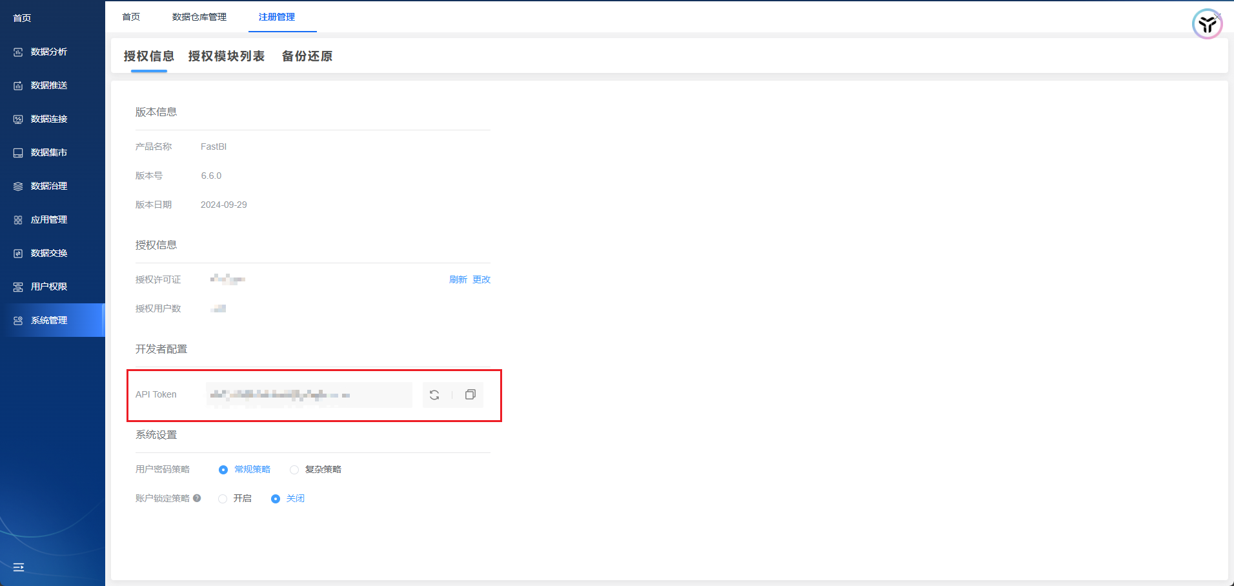Select 系统管理 in the sidebar

(x=52, y=320)
